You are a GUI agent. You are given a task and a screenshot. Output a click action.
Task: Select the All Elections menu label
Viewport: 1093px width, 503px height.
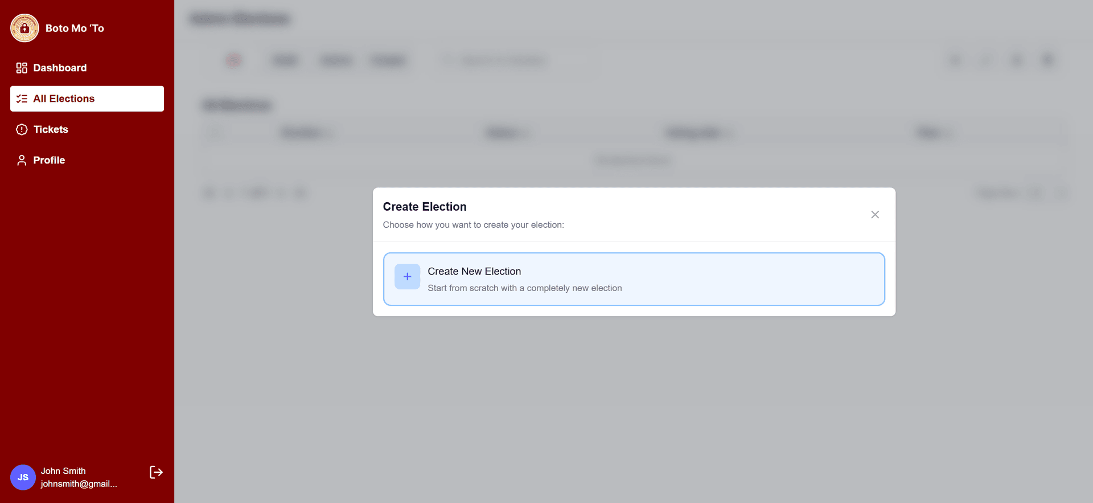(x=64, y=99)
